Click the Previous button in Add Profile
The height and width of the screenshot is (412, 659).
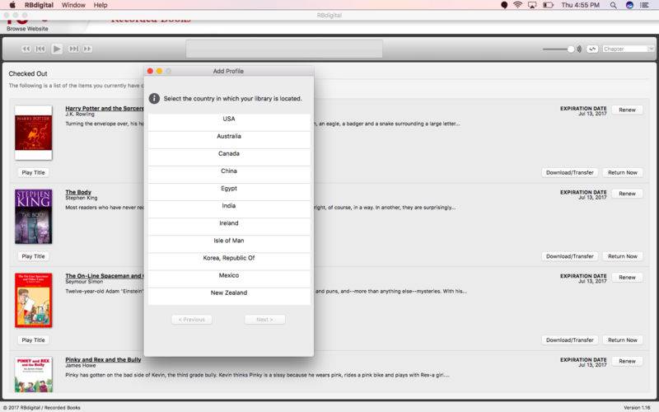click(x=192, y=320)
